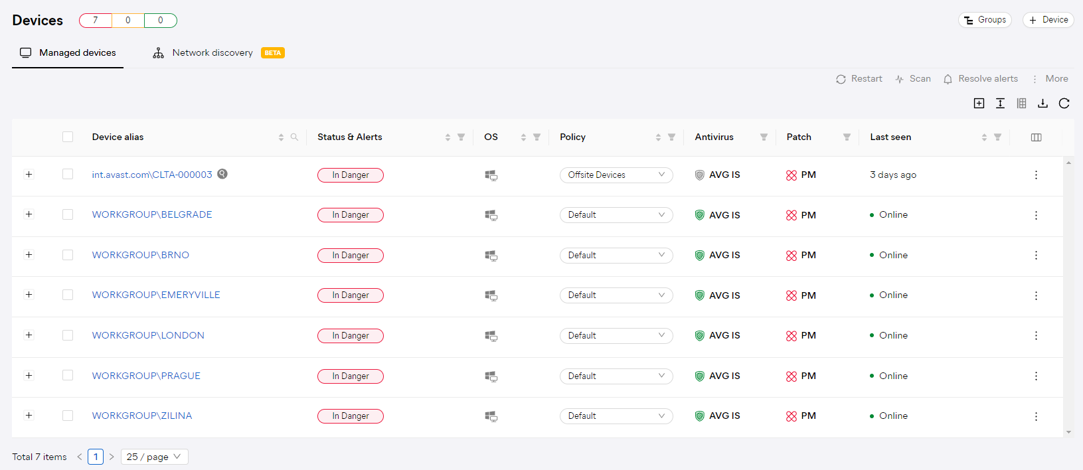Screen dimensions: 1083x470
Task: Click the Scan action
Action: pos(912,79)
